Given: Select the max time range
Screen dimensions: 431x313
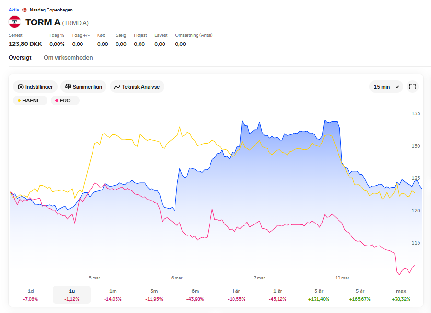Looking at the screenshot, I should point(401,295).
